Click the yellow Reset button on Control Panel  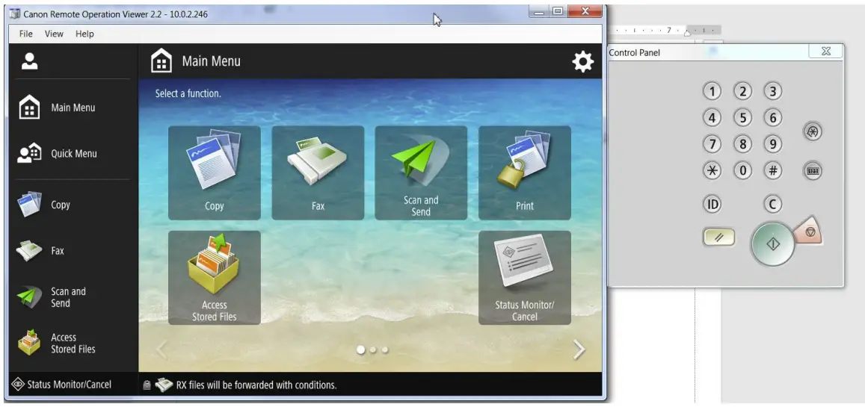[718, 237]
